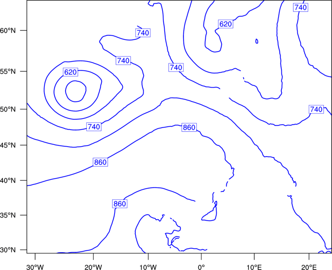Click the 860 label between 45°N and 50°N

pyautogui.click(x=189, y=128)
